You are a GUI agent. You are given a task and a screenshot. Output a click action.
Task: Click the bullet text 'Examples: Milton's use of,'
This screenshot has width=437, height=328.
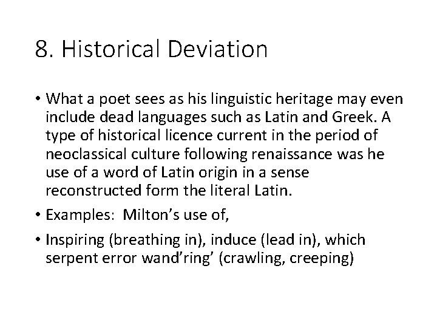(x=137, y=215)
